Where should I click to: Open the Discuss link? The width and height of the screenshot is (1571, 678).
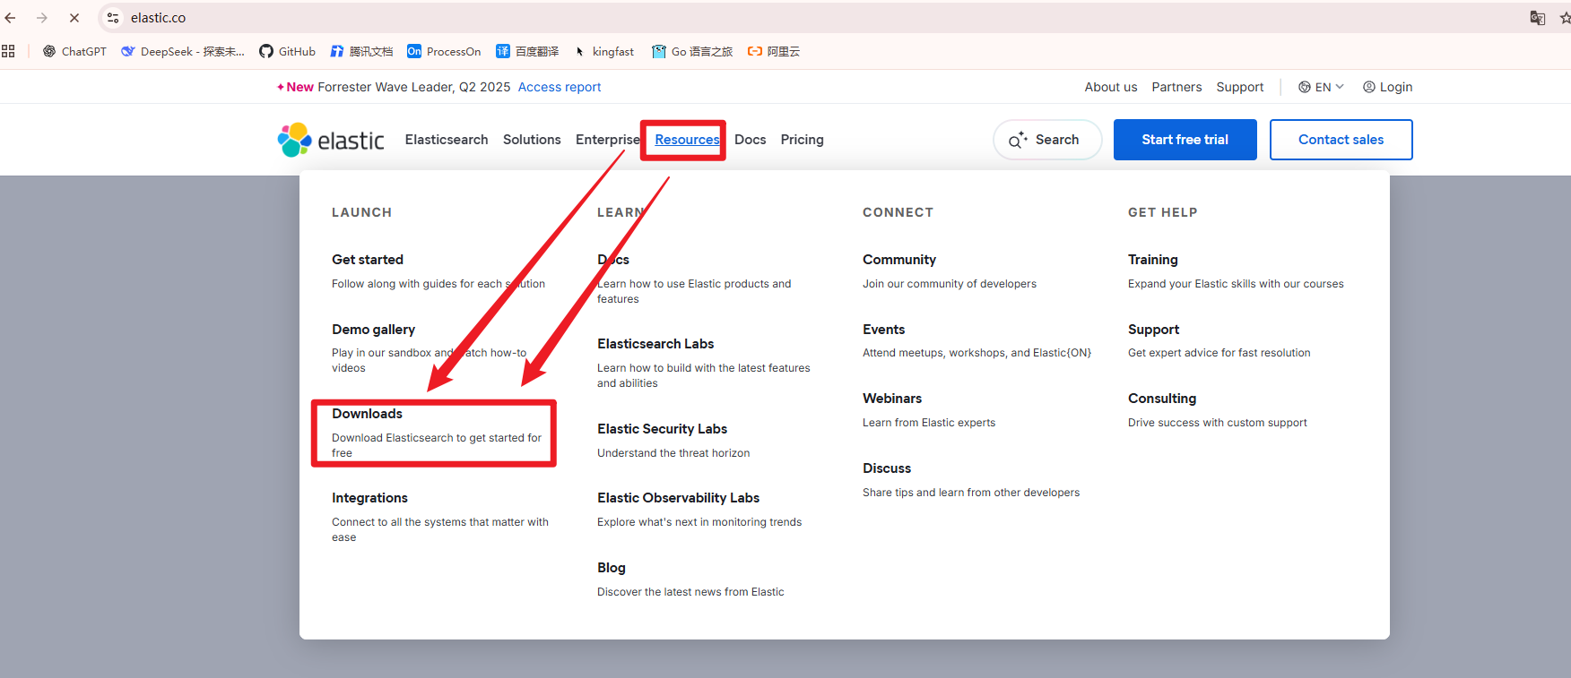point(887,468)
